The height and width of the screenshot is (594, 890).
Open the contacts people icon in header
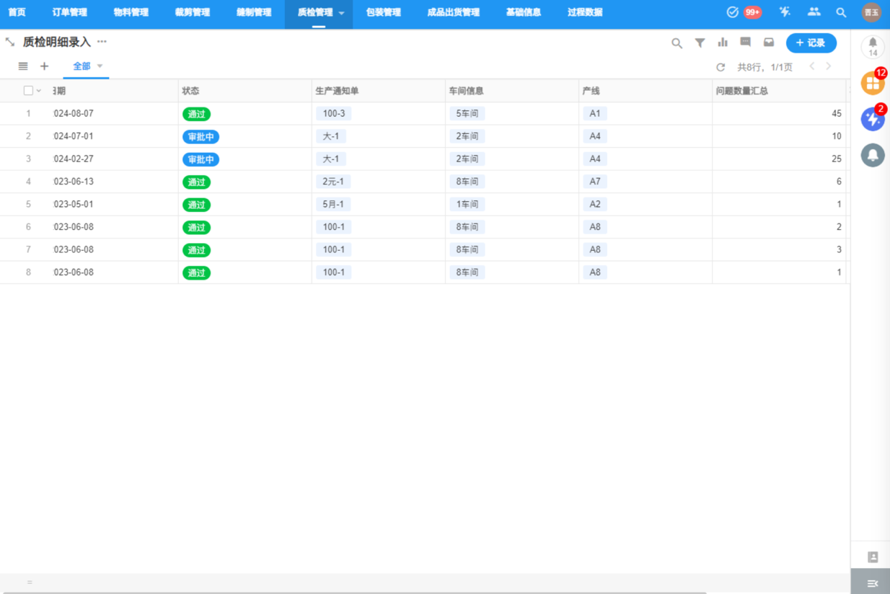click(x=814, y=12)
